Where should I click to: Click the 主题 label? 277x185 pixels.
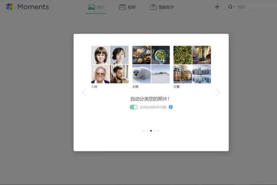[136, 87]
